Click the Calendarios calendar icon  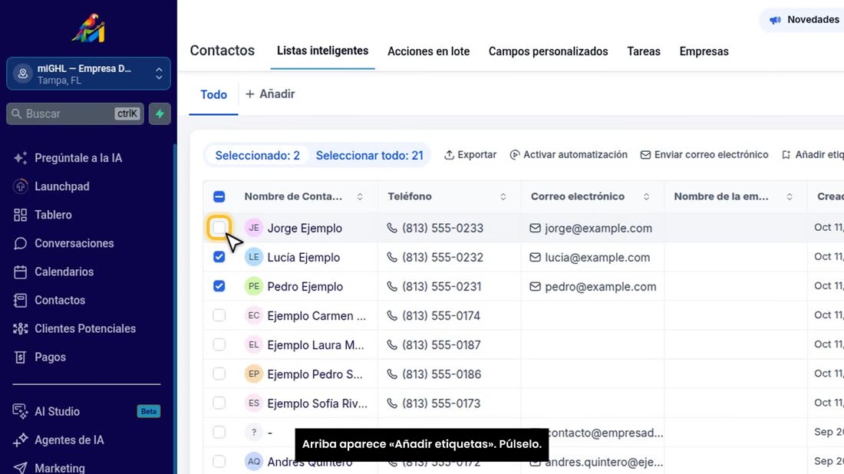pyautogui.click(x=21, y=272)
